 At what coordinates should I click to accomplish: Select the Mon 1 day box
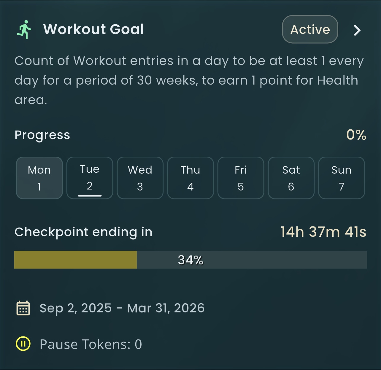coord(39,178)
